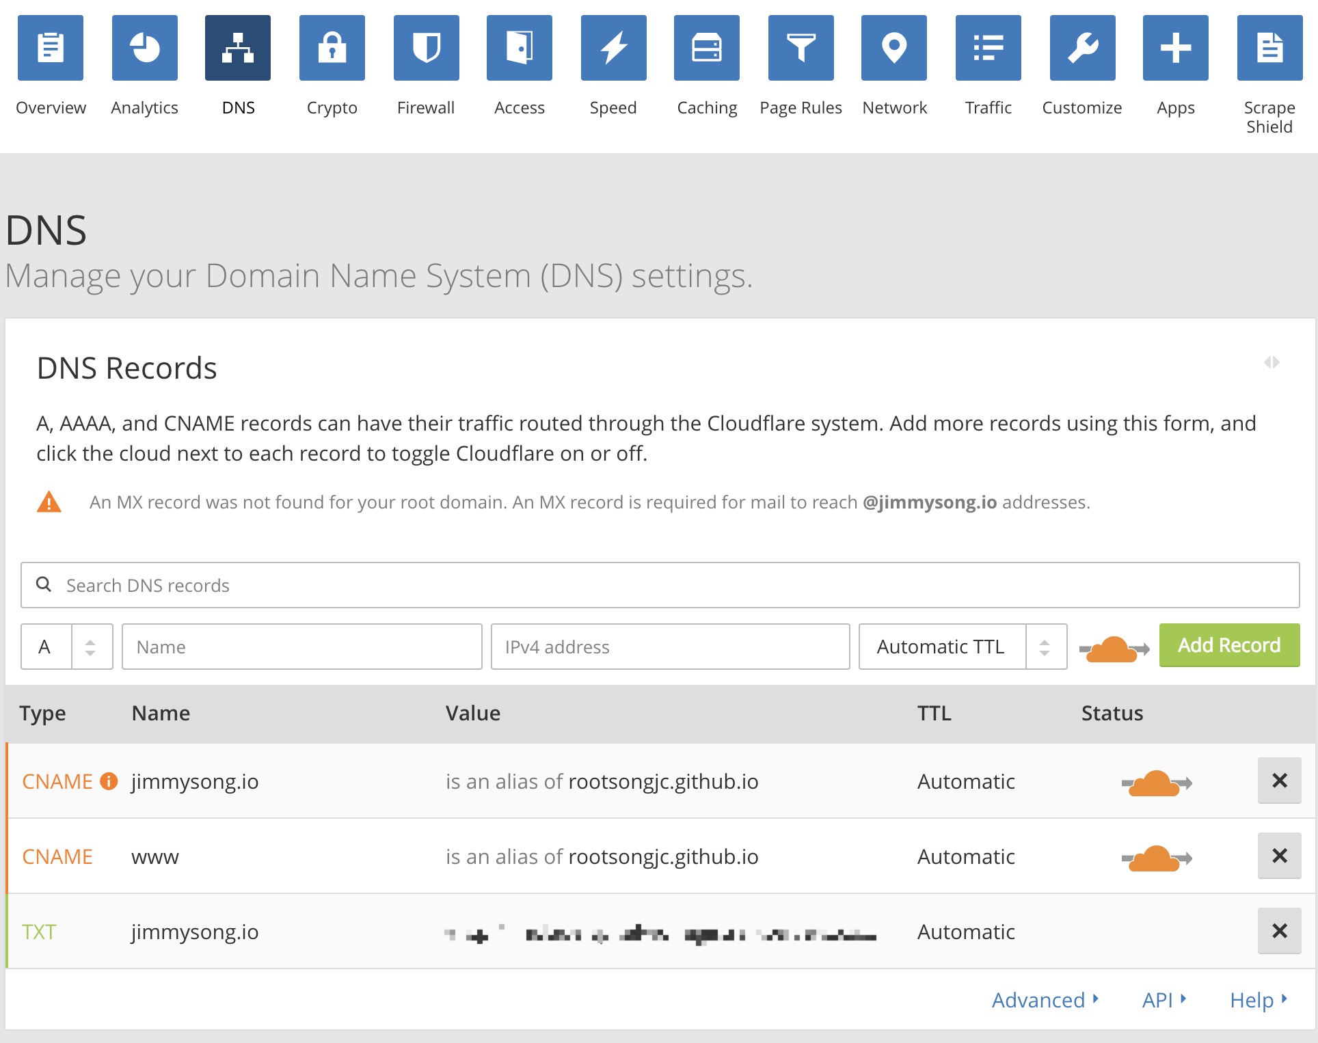The width and height of the screenshot is (1318, 1043).
Task: Open the Page Rules funnel icon
Action: point(801,48)
